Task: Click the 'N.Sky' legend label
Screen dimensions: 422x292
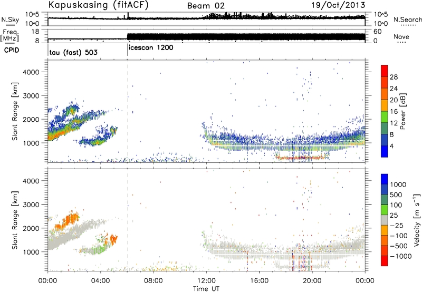Action: pos(10,20)
